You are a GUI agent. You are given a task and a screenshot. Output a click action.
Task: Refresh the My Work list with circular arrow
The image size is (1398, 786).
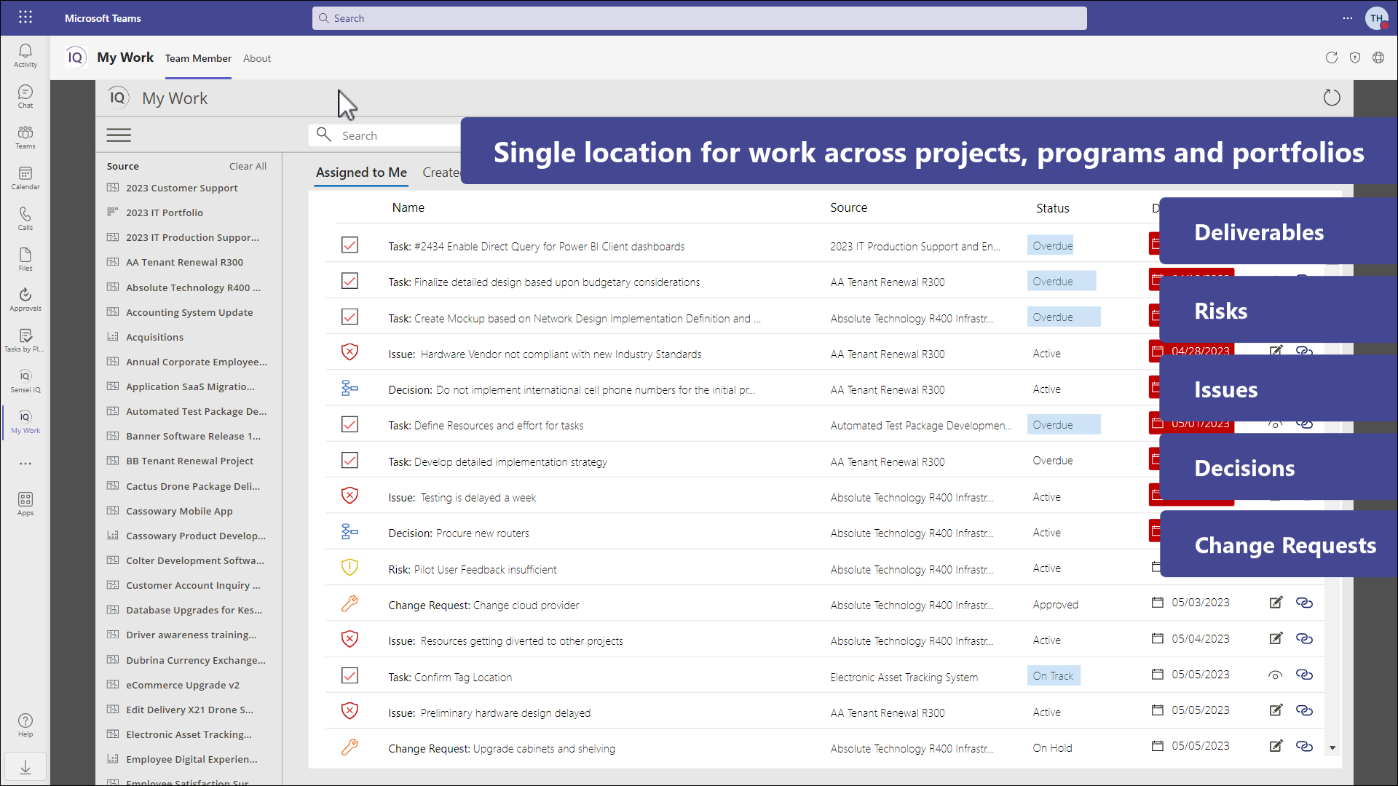coord(1332,98)
